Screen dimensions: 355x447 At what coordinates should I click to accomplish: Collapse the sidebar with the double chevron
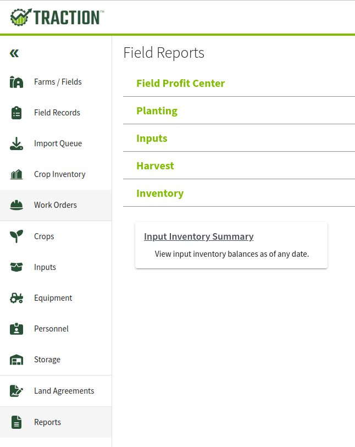point(14,53)
